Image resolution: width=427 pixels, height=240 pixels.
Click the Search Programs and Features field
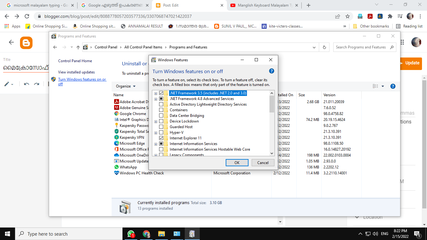[365, 47]
